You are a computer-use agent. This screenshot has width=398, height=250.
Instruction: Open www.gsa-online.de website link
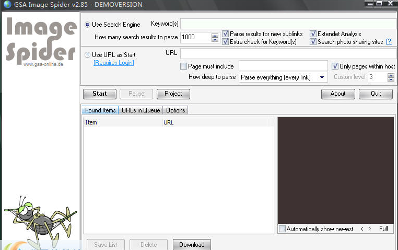coord(43,64)
